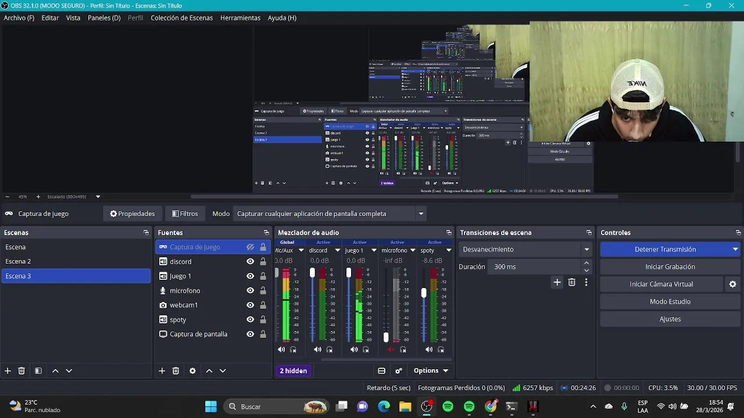Click the 2 hidden mixer button

[293, 370]
